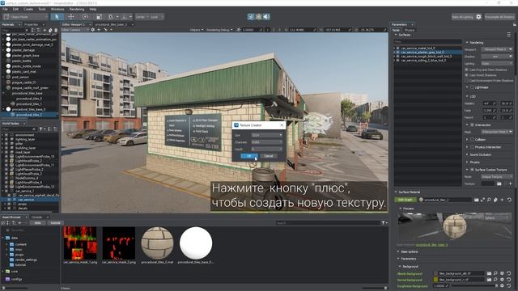Click the magnifier icon for surface material
The image size is (518, 291).
(489, 200)
